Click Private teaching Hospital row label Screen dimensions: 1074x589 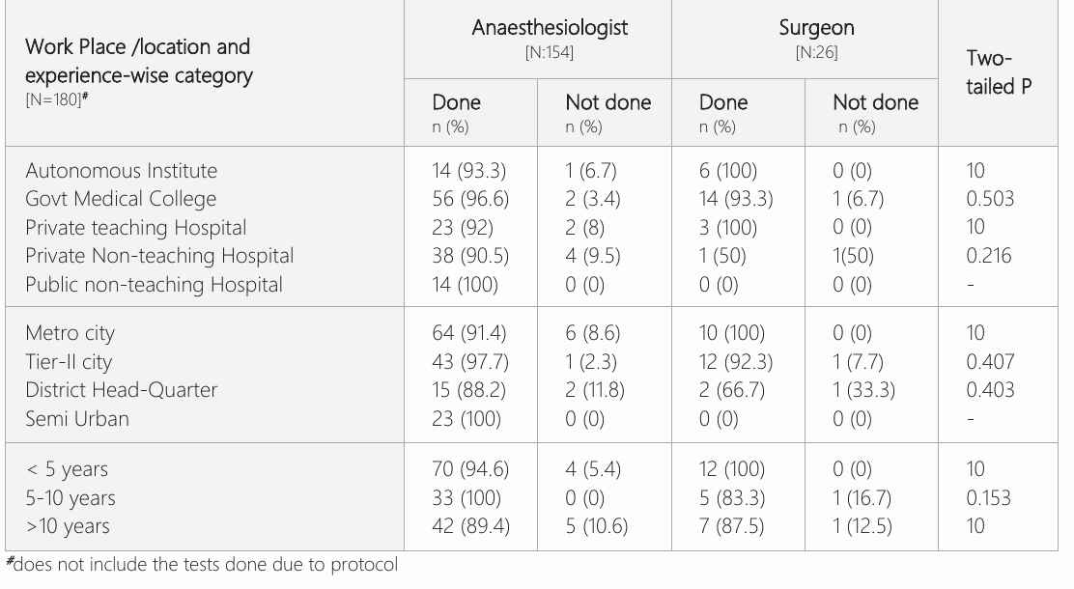click(x=135, y=227)
